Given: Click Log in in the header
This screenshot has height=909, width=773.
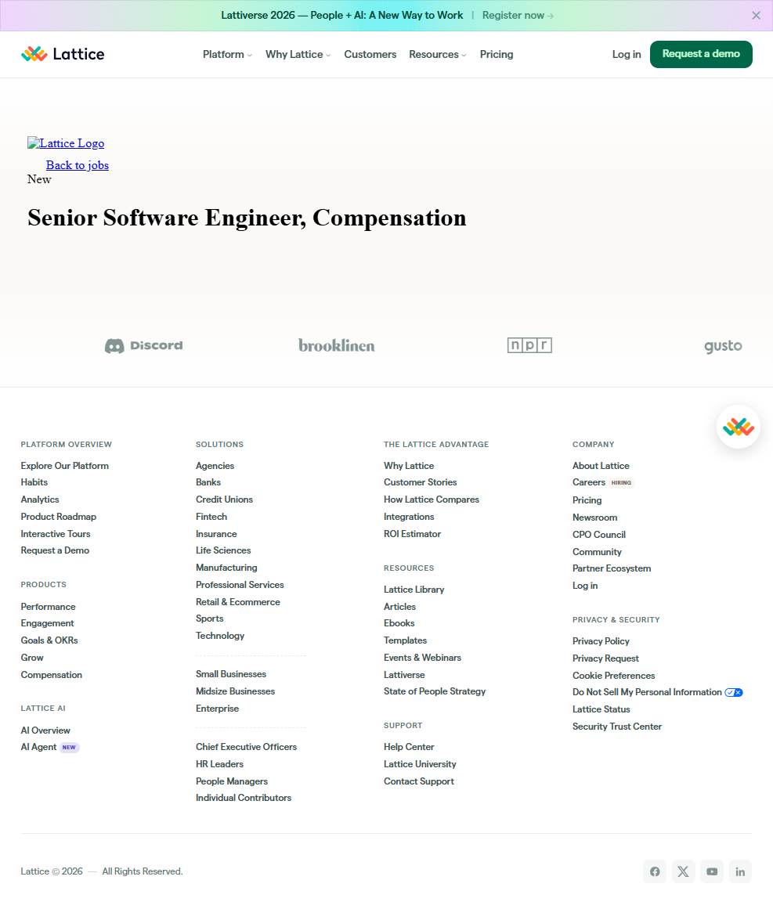Looking at the screenshot, I should tap(627, 54).
